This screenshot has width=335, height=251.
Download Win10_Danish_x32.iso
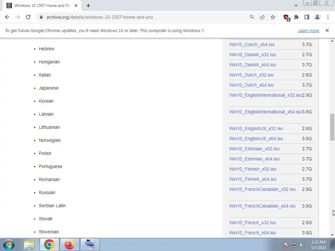[x=252, y=55]
